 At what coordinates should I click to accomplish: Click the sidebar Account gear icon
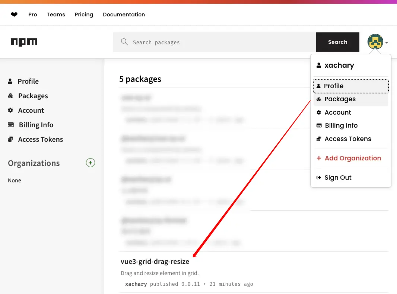[10, 110]
